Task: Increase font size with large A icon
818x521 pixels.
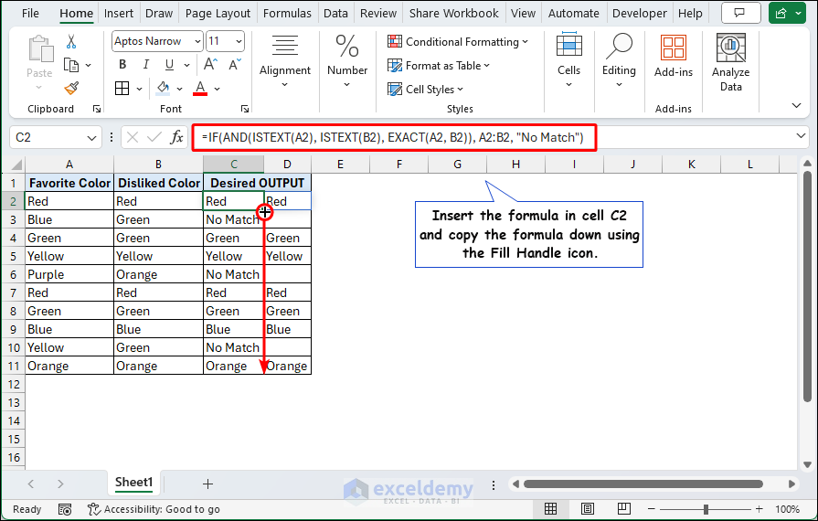Action: (x=210, y=65)
